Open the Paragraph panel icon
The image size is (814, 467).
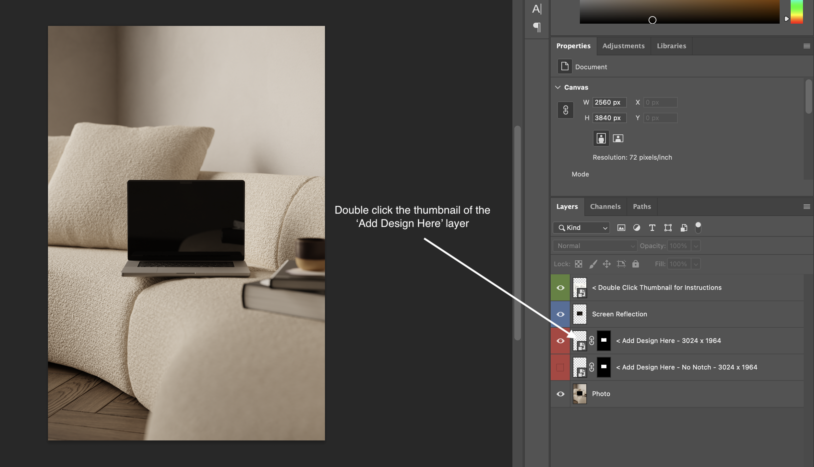(x=537, y=27)
